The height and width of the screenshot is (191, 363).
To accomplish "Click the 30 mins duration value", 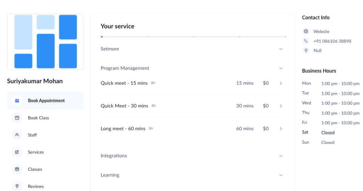I will pos(245,106).
